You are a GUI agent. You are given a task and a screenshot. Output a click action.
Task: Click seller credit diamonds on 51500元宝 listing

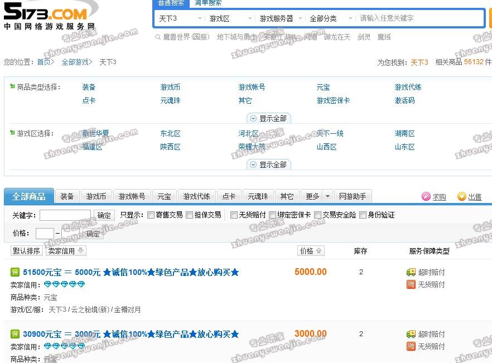(64, 284)
